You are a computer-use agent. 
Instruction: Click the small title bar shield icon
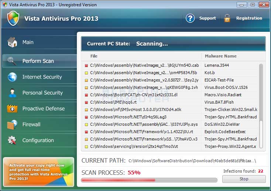pos(5,4)
